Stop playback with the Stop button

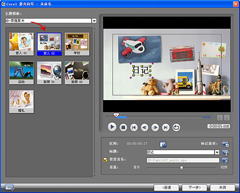(x=123, y=127)
